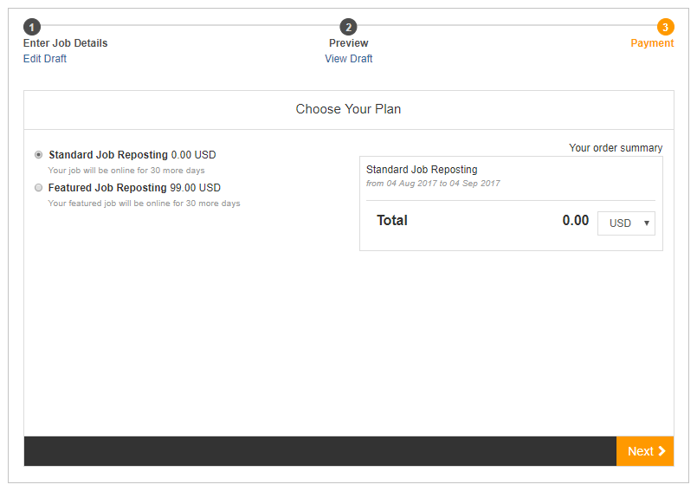Choose the Featured Job Reposting 99.00 USD label
Screen dimensions: 697x491
(x=134, y=188)
